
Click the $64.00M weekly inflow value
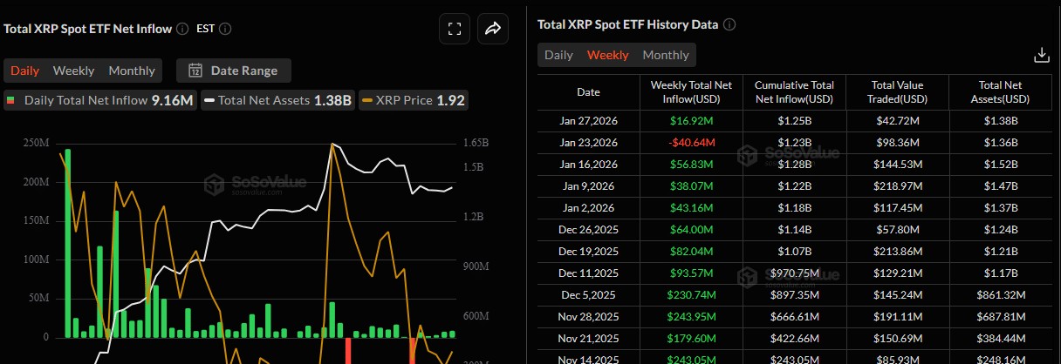[x=692, y=230]
